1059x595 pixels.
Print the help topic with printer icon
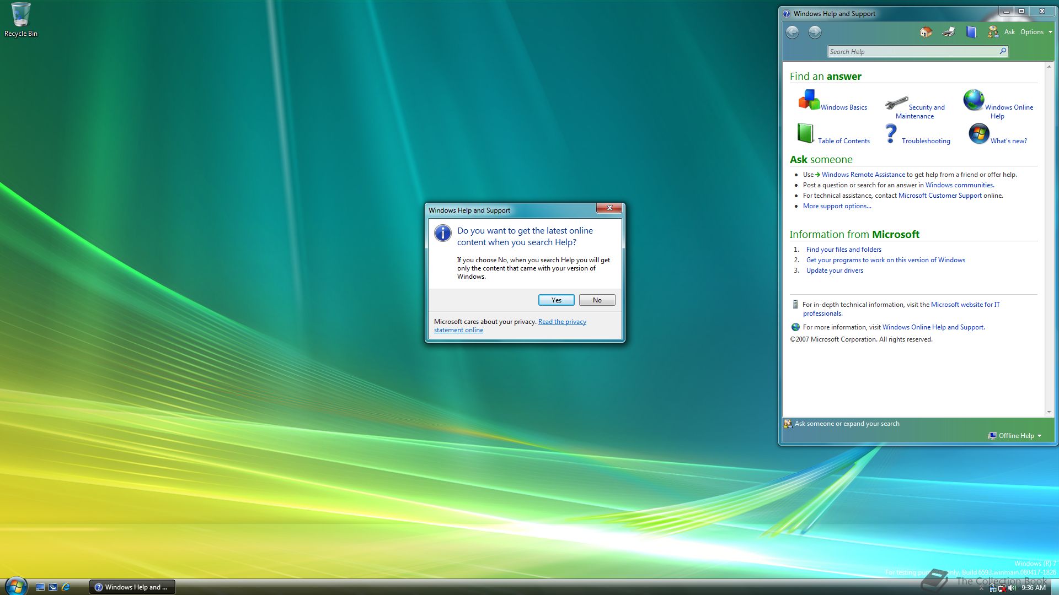(949, 32)
